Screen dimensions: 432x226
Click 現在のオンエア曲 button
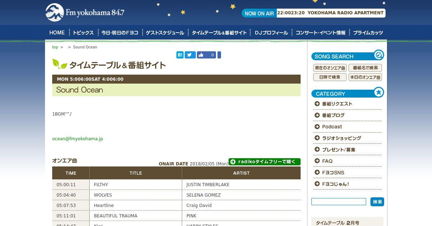(330, 68)
